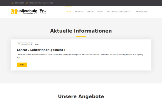Click the 'Unsere Angebote' heading
The width and height of the screenshot is (162, 101).
click(x=81, y=96)
